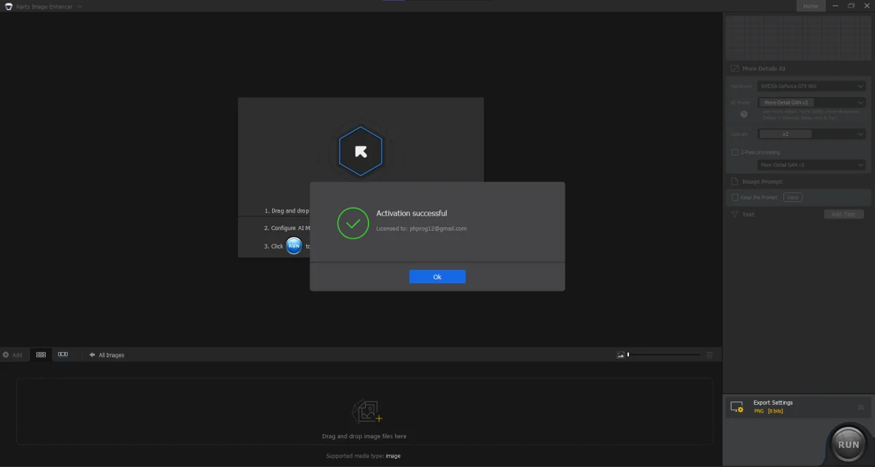Image resolution: width=875 pixels, height=467 pixels.
Task: Click 'Drag and drop image files here' text
Action: [364, 436]
